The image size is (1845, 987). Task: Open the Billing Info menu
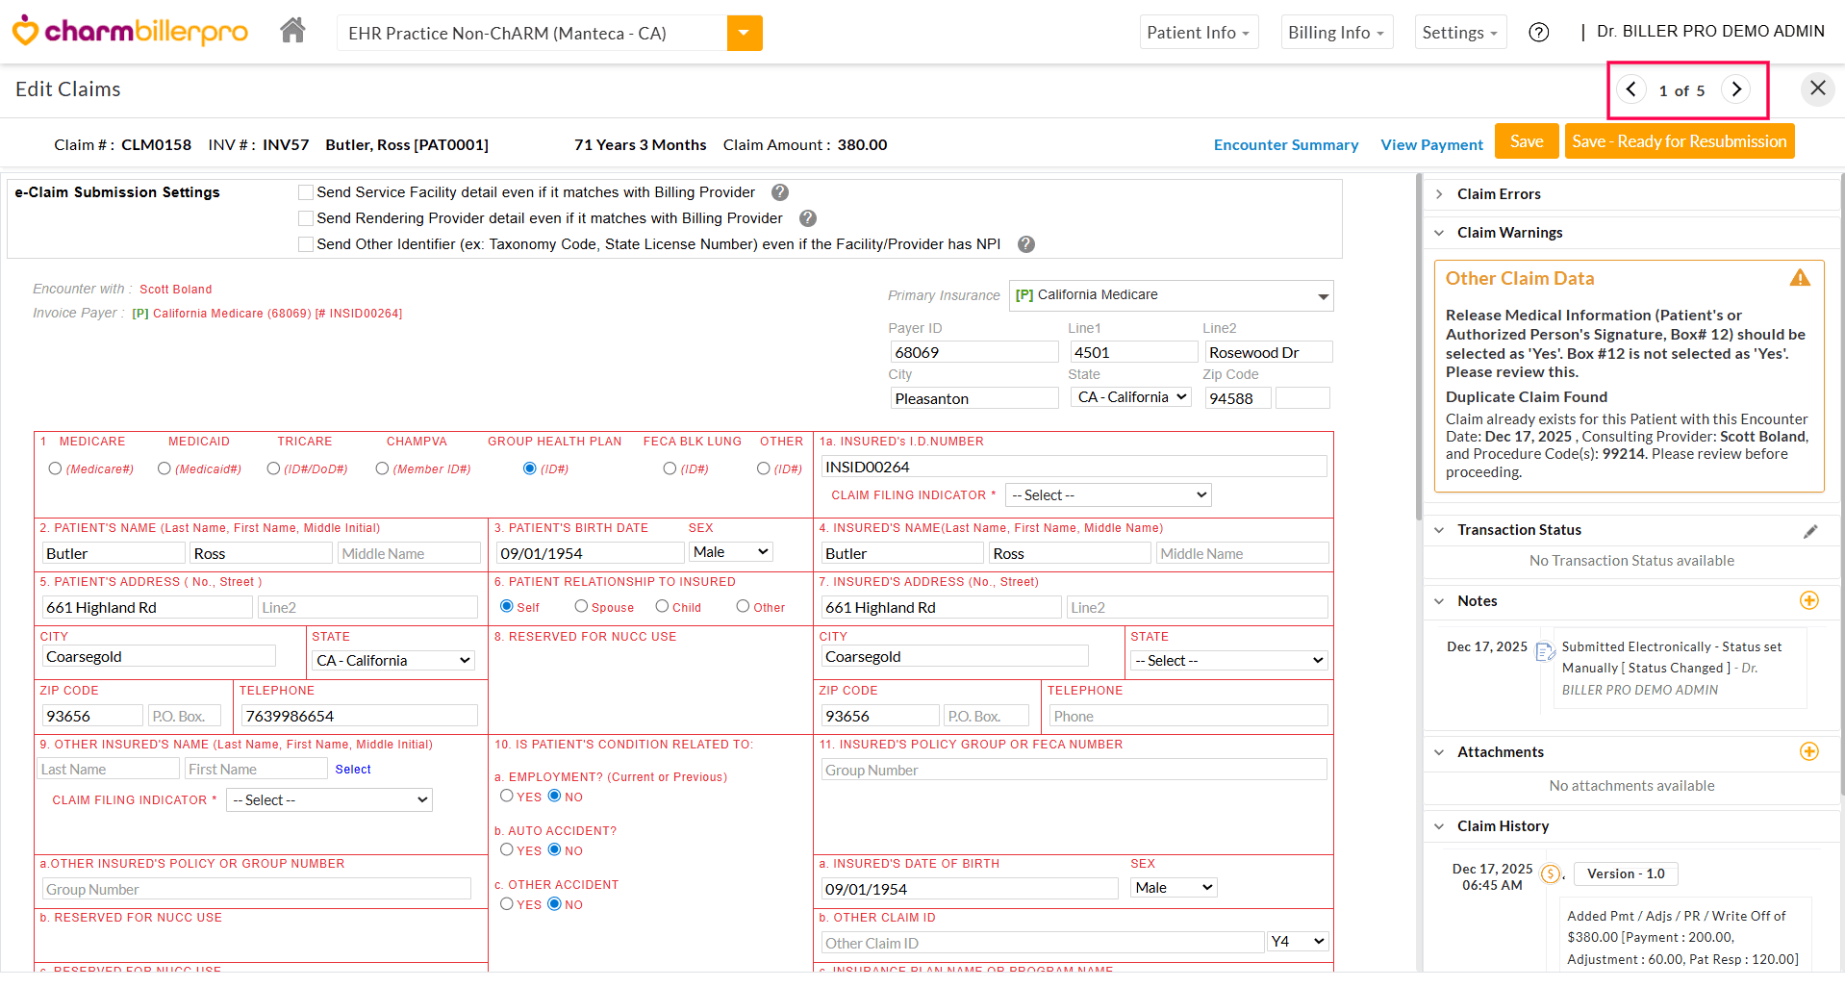pos(1336,33)
